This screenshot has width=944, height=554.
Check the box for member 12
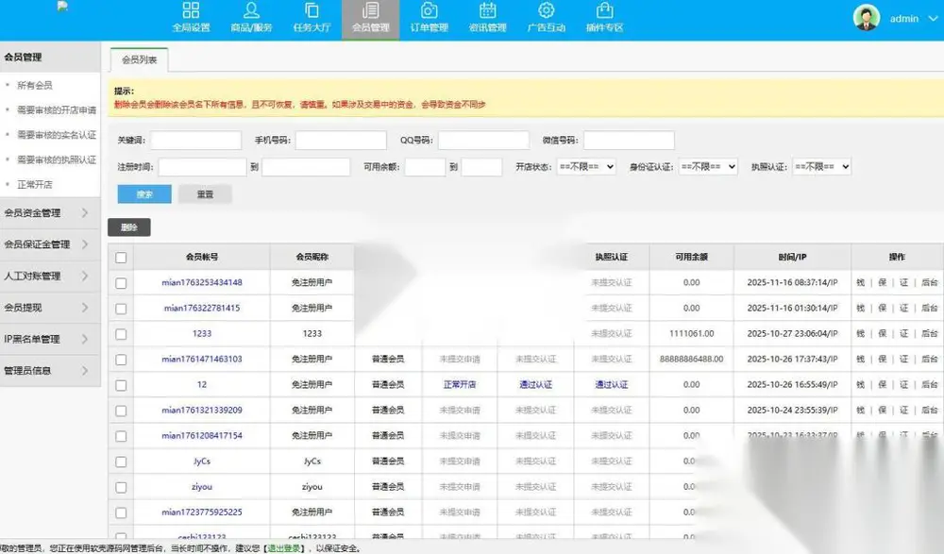(x=121, y=385)
